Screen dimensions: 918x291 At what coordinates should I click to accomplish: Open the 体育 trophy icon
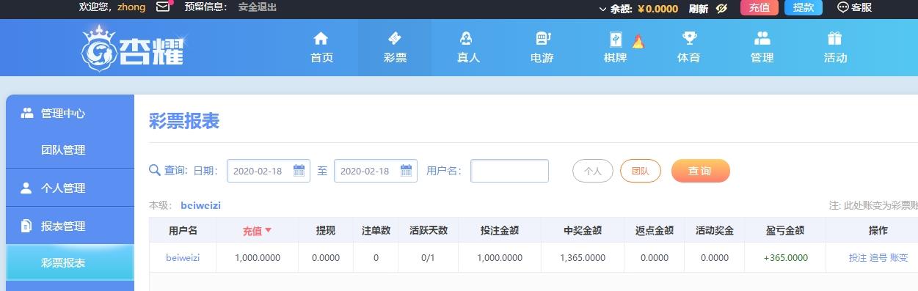689,39
